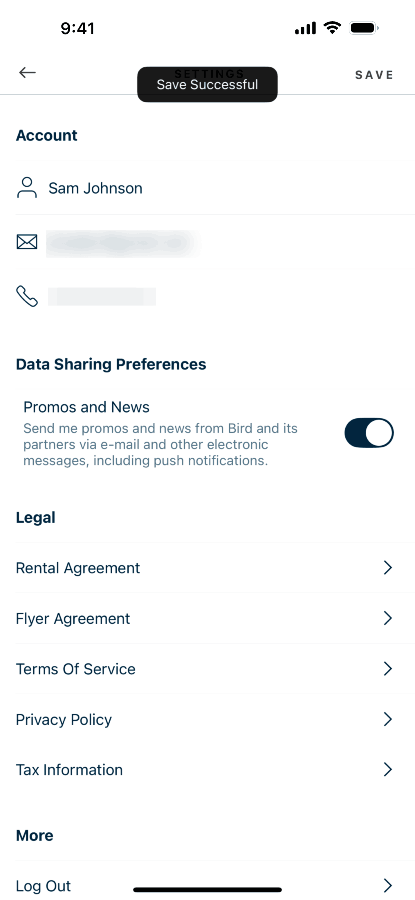Tap the cellular signal bars icon
This screenshot has height=900, width=415.
[305, 28]
